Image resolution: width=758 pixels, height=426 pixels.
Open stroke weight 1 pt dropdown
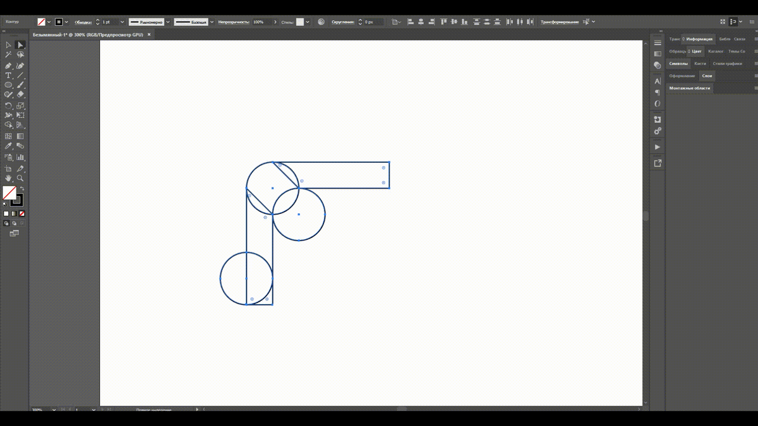coord(122,21)
